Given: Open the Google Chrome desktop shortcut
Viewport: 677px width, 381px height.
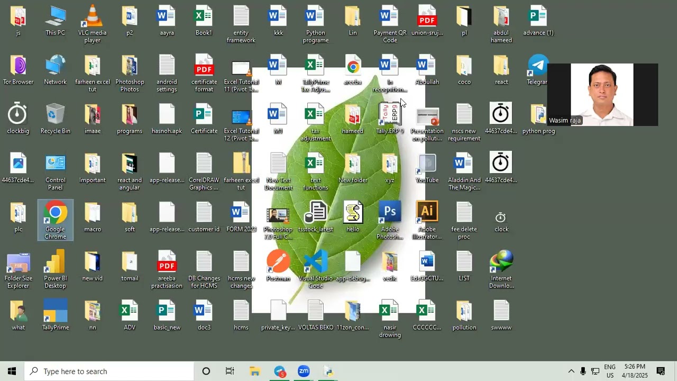Looking at the screenshot, I should pos(56,221).
